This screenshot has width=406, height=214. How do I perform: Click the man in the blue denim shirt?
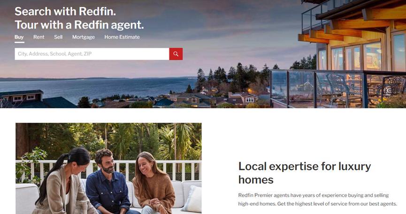(x=109, y=182)
